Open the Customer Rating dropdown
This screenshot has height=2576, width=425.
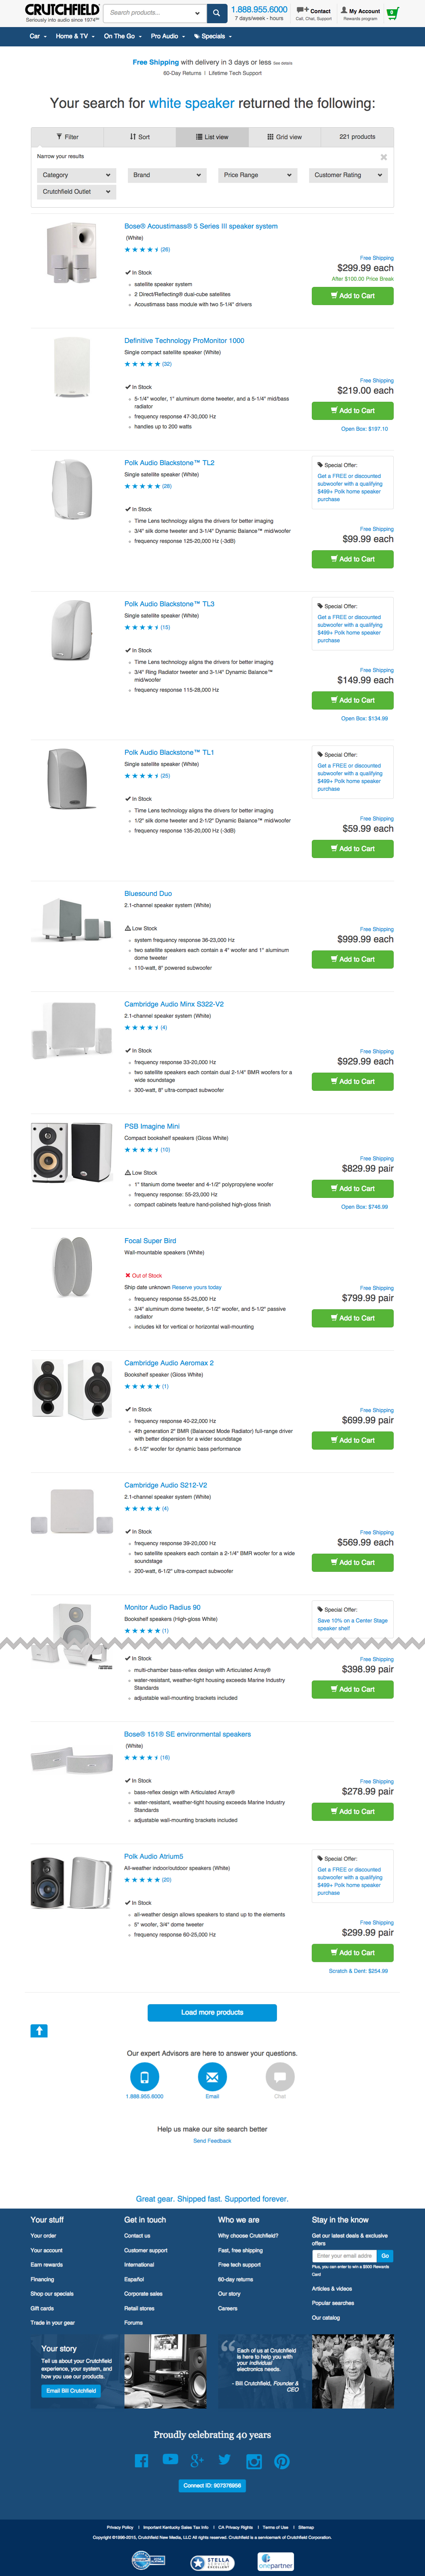click(x=348, y=175)
